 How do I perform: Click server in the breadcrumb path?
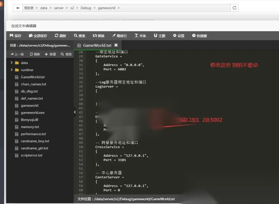(59, 8)
